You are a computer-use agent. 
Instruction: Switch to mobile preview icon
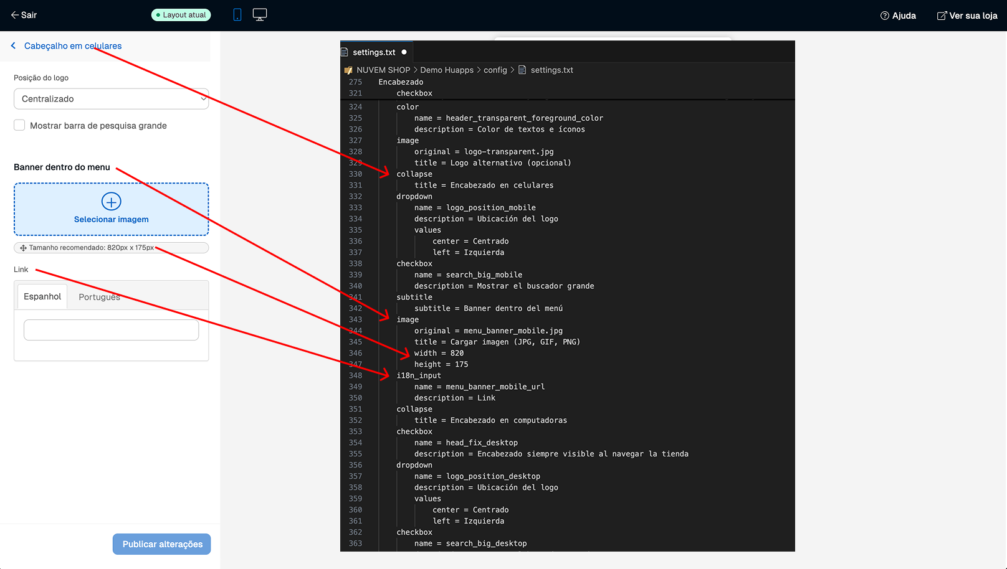237,15
